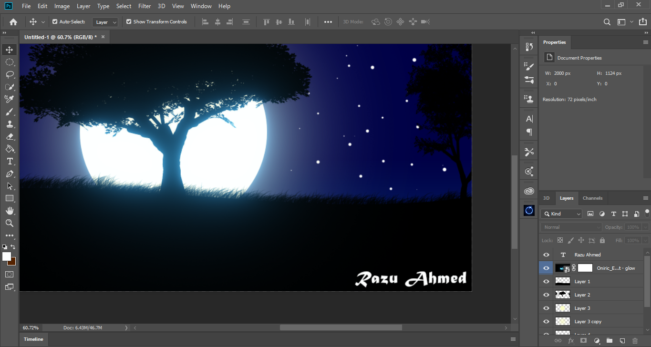
Task: Open the Kind filter dropdown
Action: [x=561, y=214]
